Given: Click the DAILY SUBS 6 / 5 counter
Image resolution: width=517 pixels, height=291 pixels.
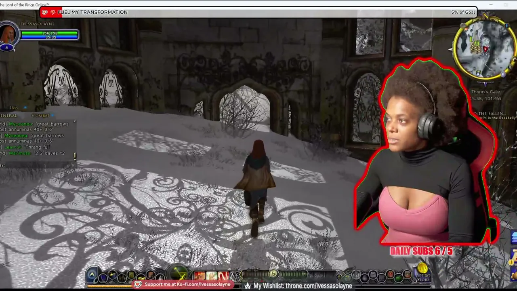Looking at the screenshot, I should [421, 251].
